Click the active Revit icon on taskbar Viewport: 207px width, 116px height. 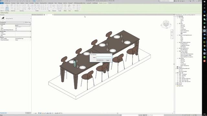pos(204,31)
